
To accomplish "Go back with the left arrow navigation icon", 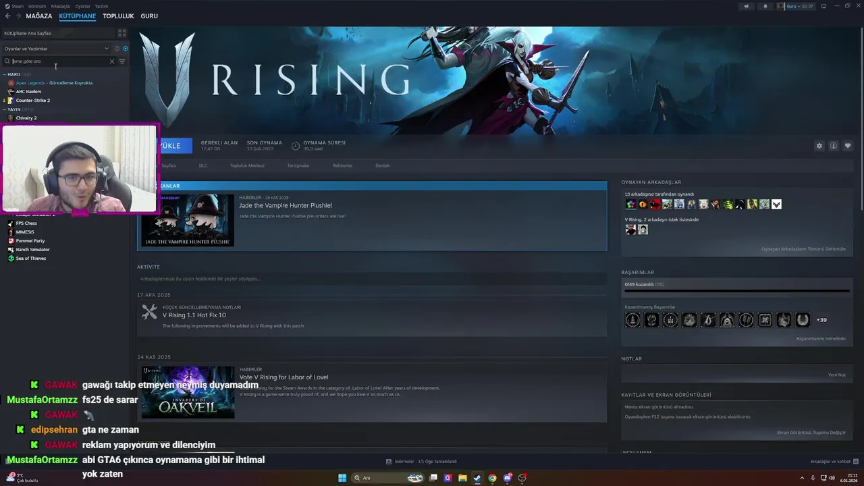I will 7,16.
